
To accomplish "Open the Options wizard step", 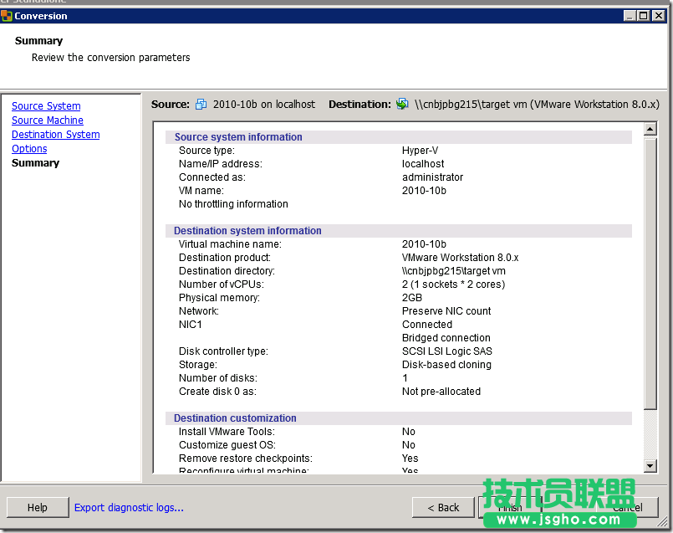I will (x=28, y=148).
